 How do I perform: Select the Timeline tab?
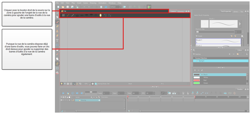[x=240, y=89]
